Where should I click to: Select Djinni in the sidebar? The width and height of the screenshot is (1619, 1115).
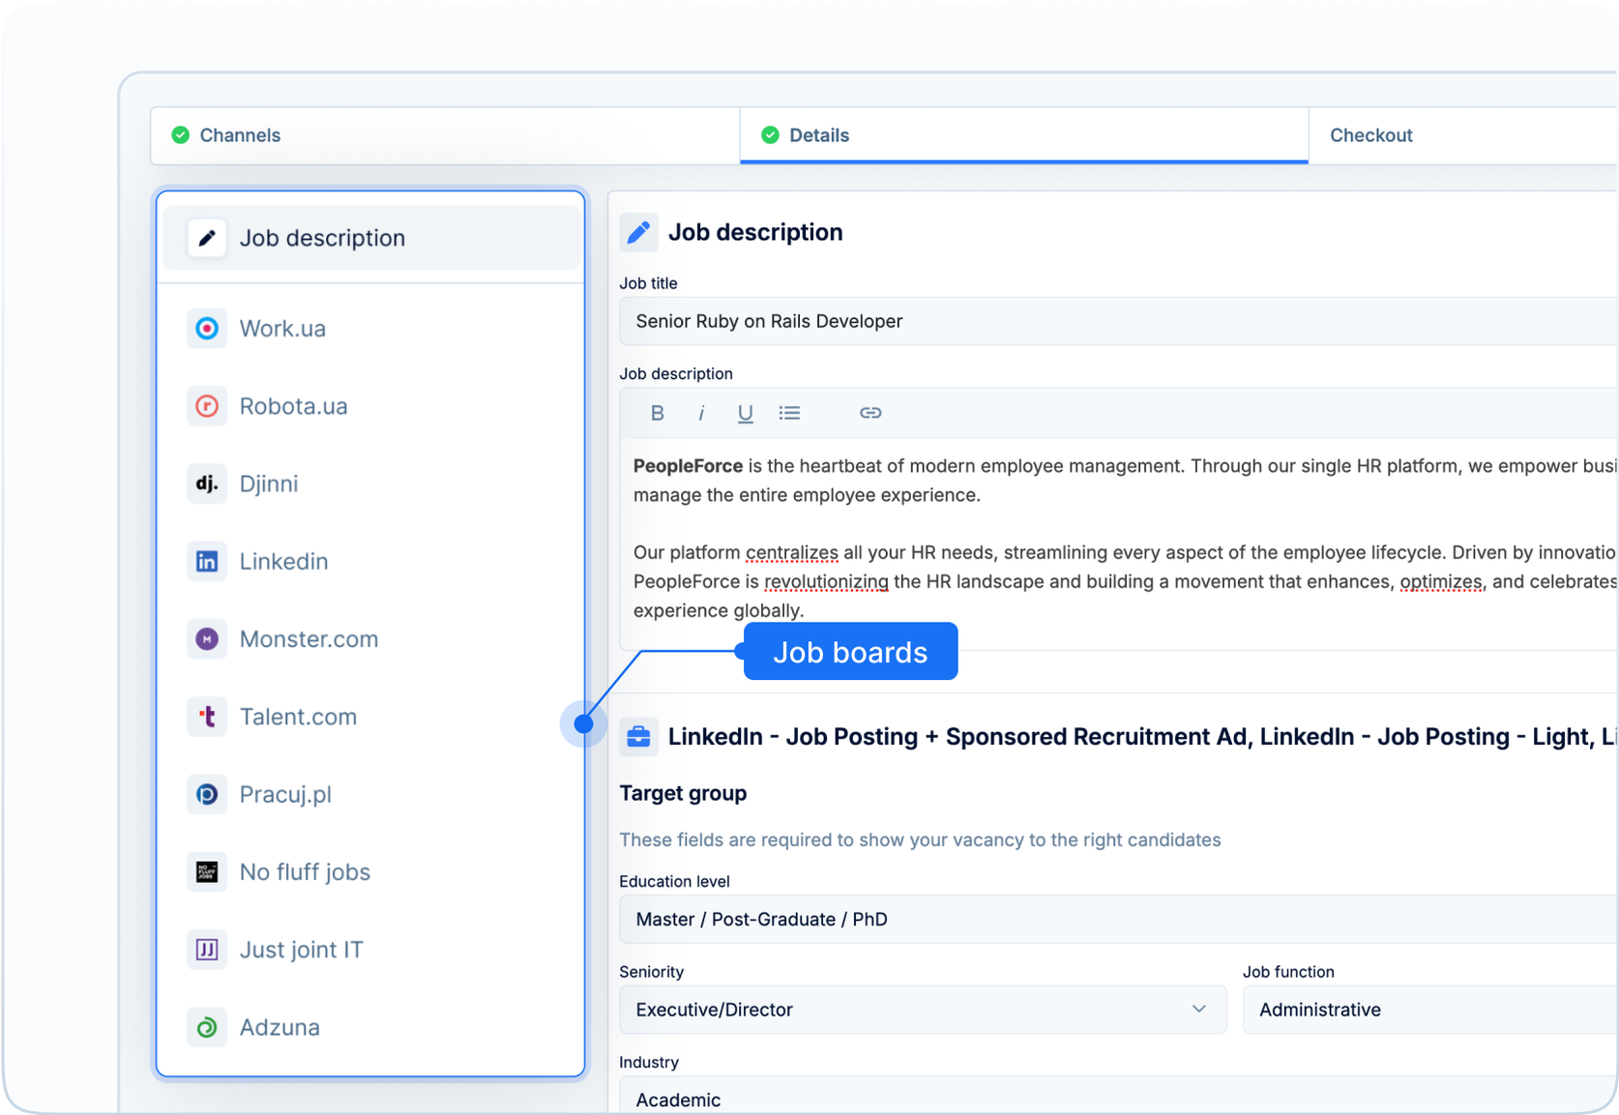coord(370,484)
